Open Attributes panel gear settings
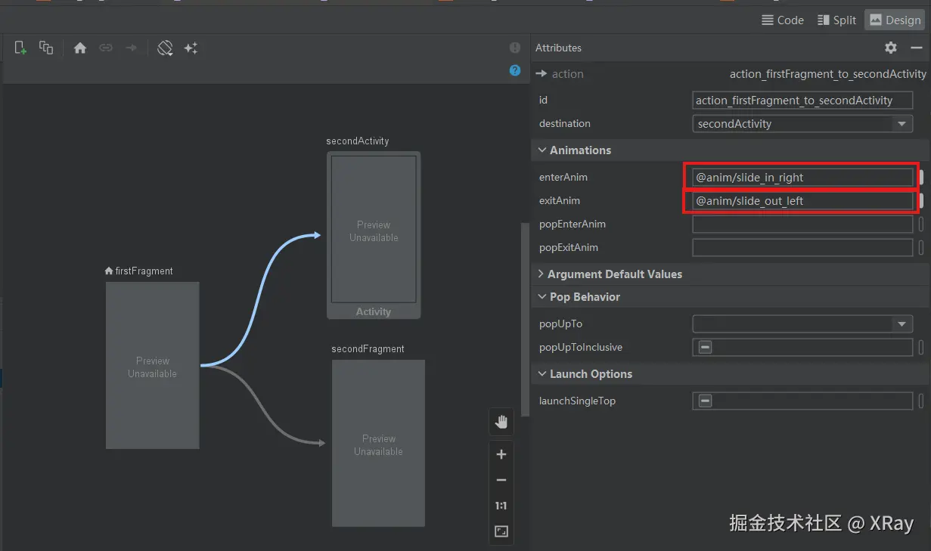This screenshot has width=931, height=551. pos(891,48)
